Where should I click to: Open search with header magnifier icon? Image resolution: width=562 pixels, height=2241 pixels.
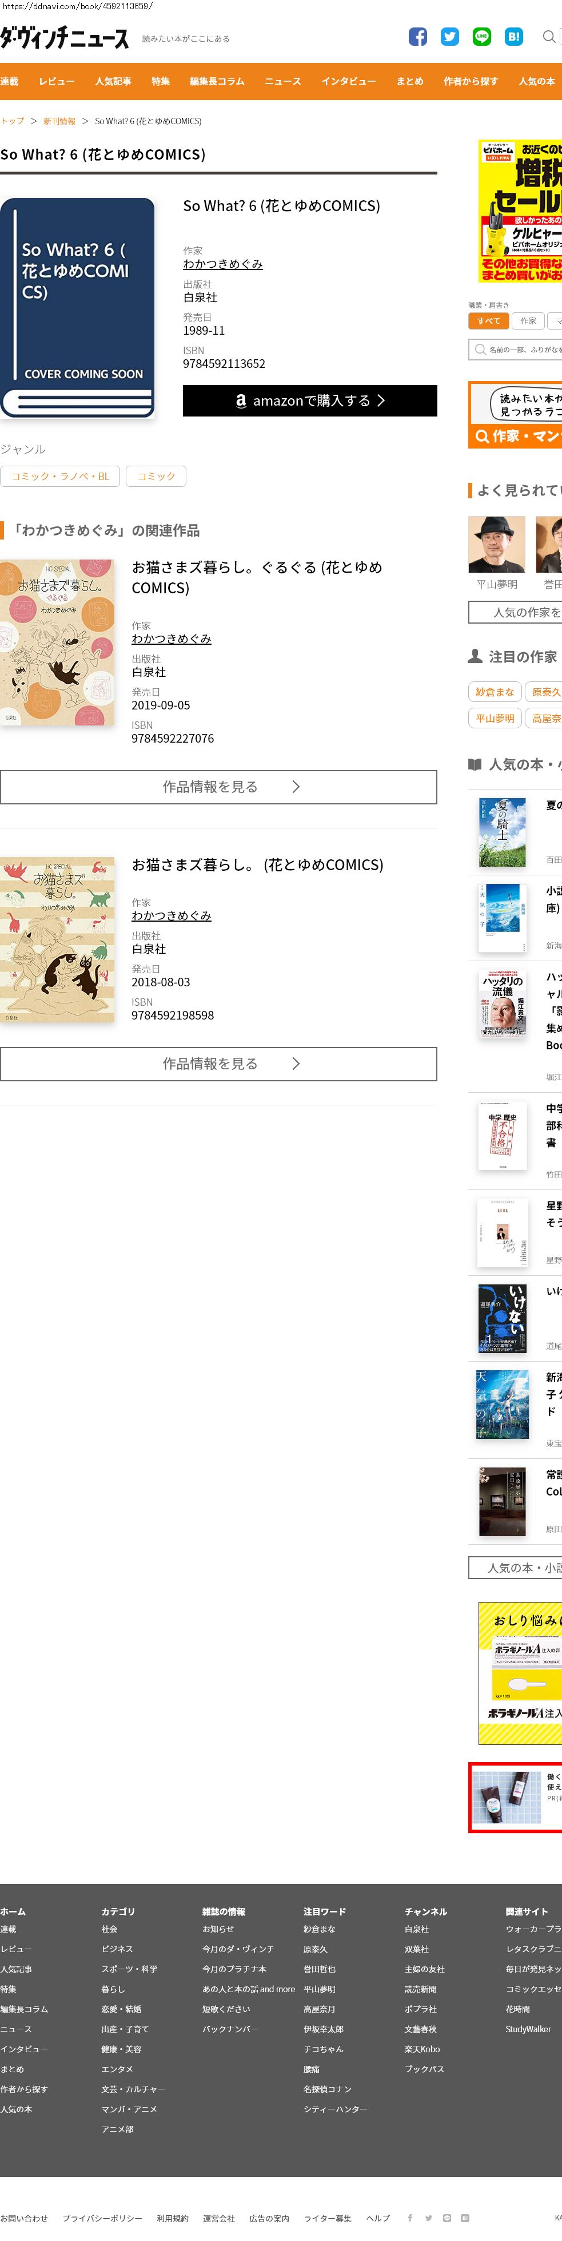tap(549, 37)
